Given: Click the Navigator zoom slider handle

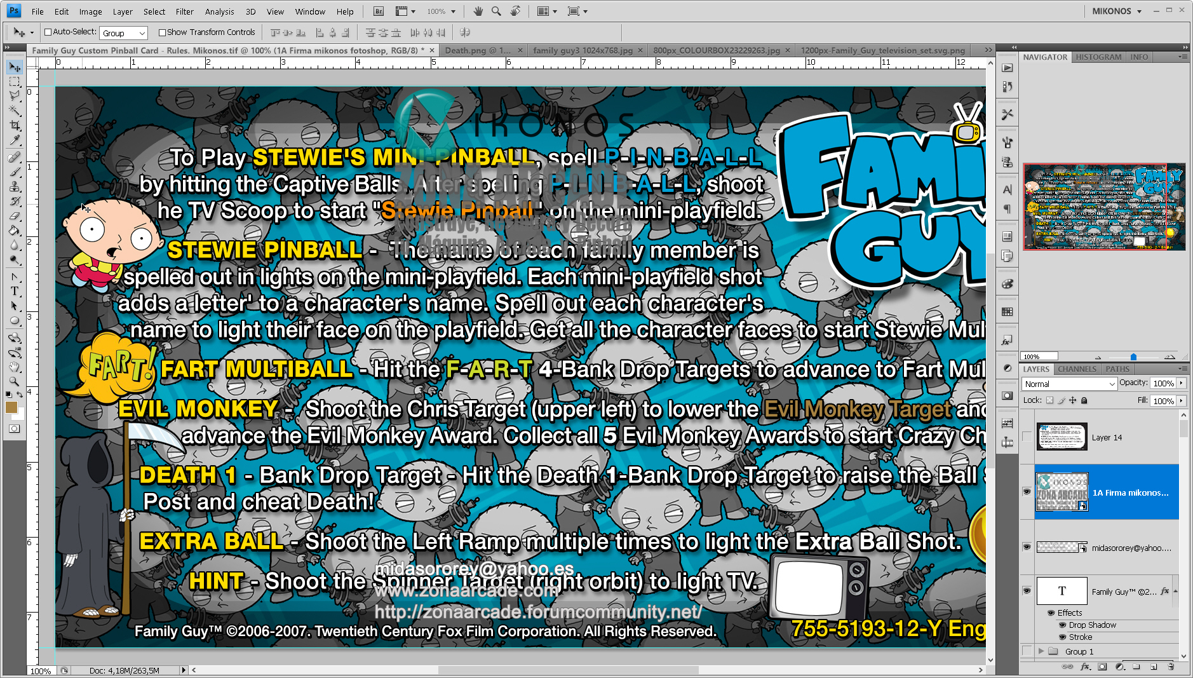Looking at the screenshot, I should coord(1133,357).
